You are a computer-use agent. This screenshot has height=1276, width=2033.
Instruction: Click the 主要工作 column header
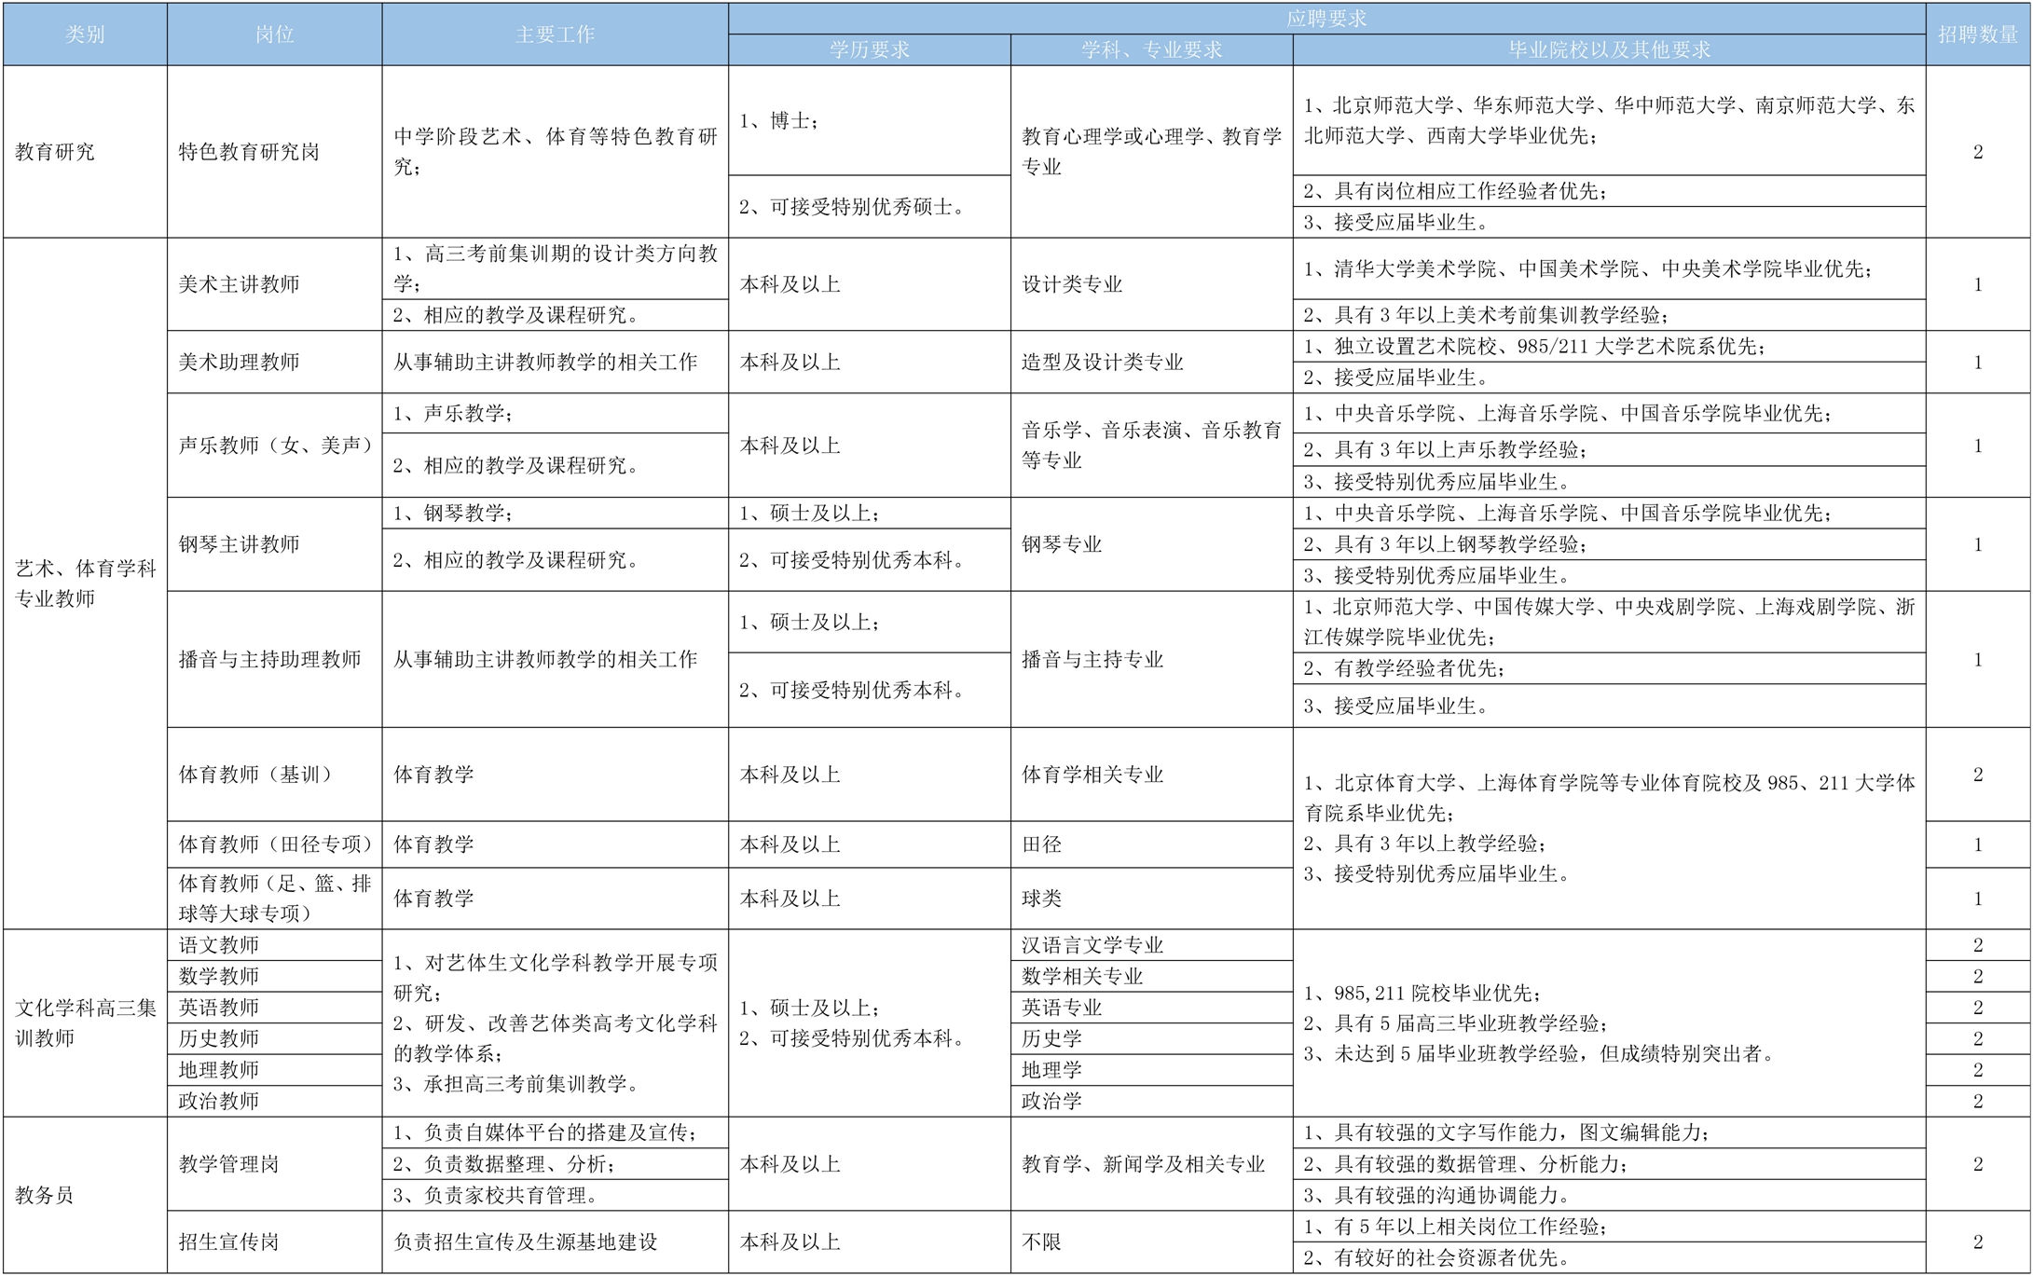click(555, 34)
